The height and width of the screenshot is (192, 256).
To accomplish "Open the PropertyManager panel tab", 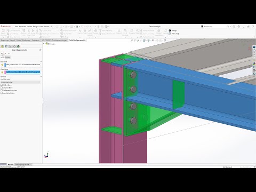I will coord(6,46).
